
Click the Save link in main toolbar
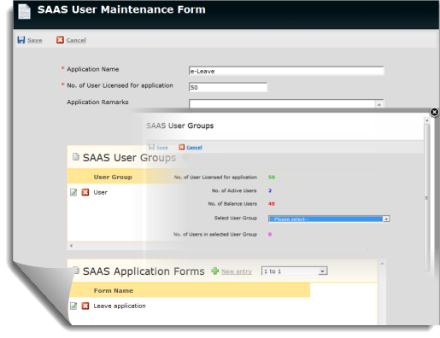[x=35, y=40]
